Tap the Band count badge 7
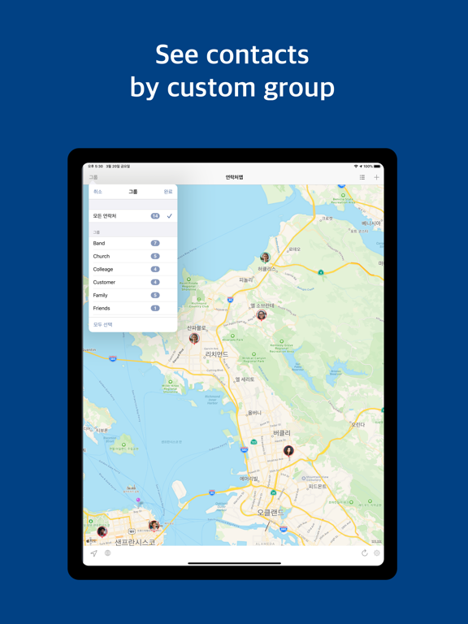 pyautogui.click(x=155, y=243)
